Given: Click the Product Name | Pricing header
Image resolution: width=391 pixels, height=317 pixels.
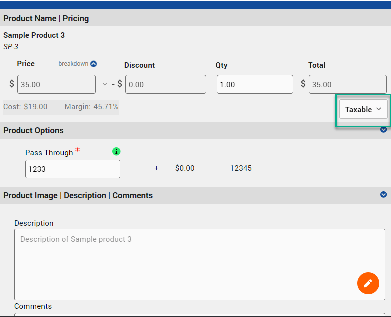Looking at the screenshot, I should pyautogui.click(x=46, y=18).
